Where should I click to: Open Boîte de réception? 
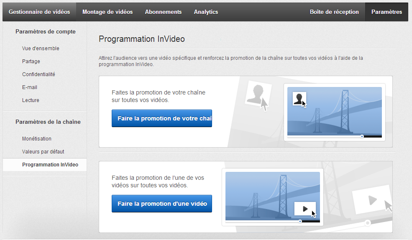(x=334, y=12)
